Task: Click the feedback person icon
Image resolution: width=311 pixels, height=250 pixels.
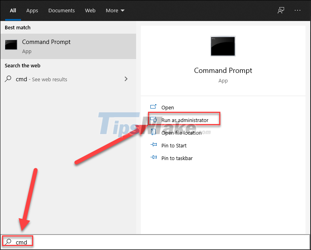Action: tap(281, 11)
